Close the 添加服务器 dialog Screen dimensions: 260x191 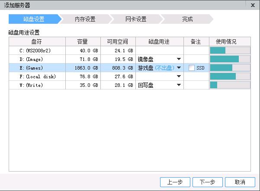(253, 5)
